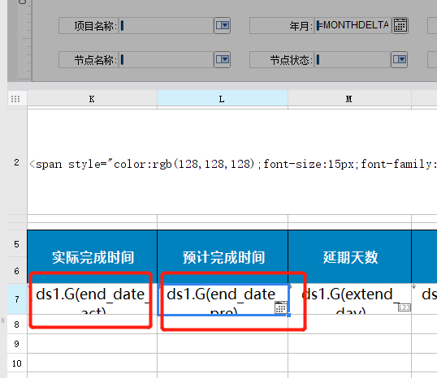Click the select-all grid corner icon
Viewport: 437px width, 378px height.
tap(15, 98)
